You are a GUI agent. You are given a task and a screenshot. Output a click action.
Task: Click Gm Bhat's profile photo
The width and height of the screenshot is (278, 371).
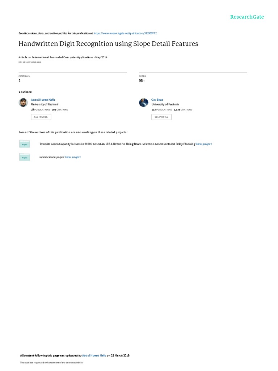(x=143, y=103)
